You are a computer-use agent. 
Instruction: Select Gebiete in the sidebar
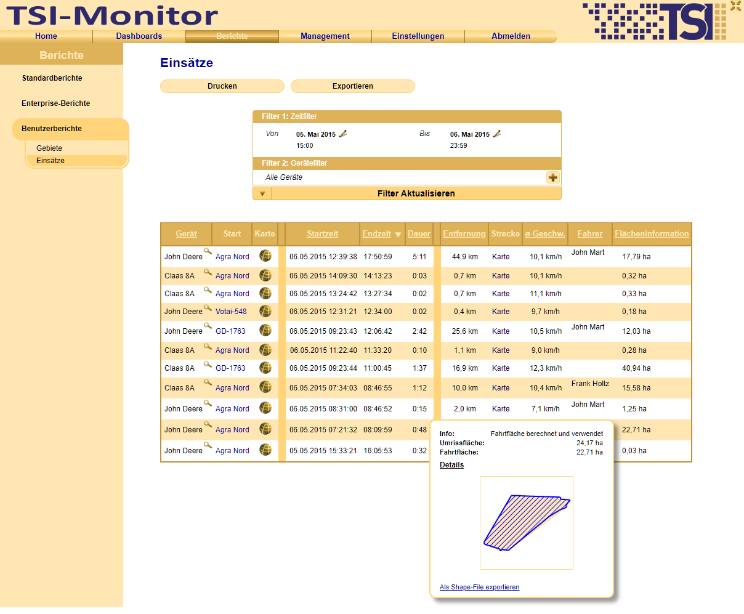coord(49,148)
